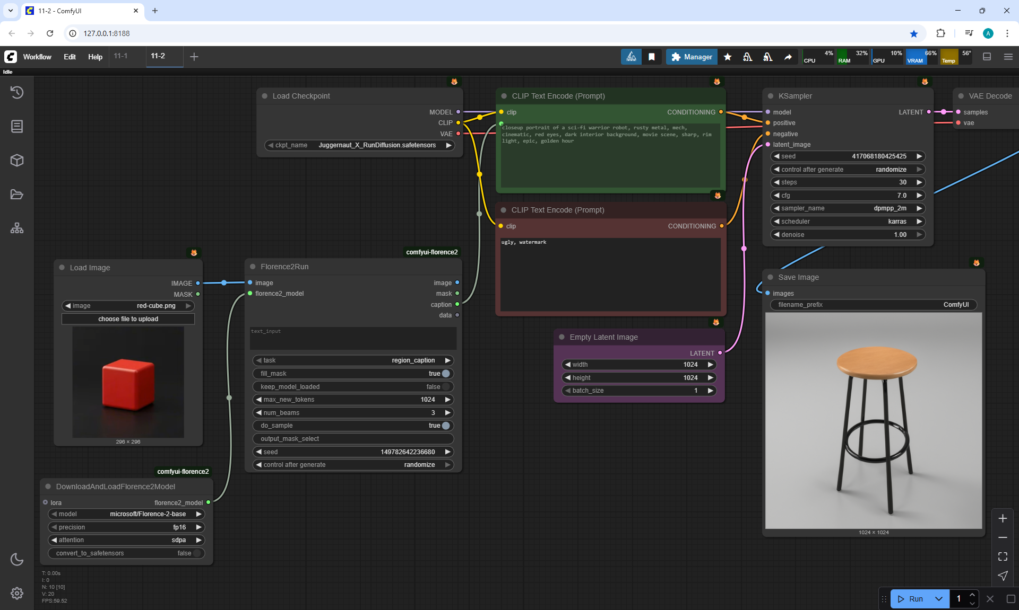Toggle fill_mask switch in Florence2Run
1019x610 pixels.
(x=446, y=374)
